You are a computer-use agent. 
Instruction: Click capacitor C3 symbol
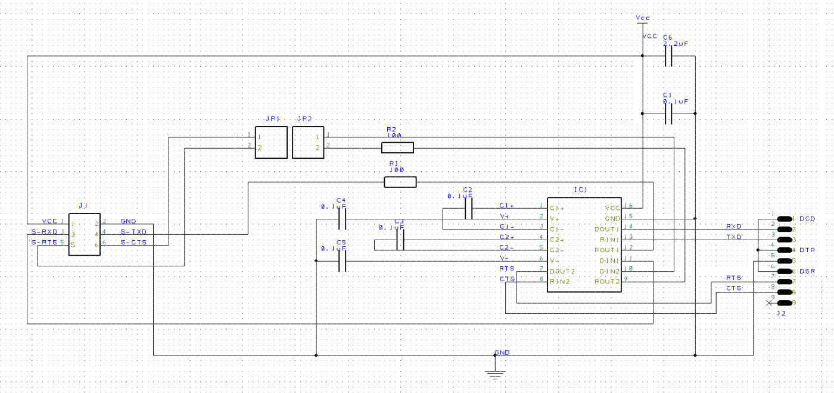[x=400, y=240]
